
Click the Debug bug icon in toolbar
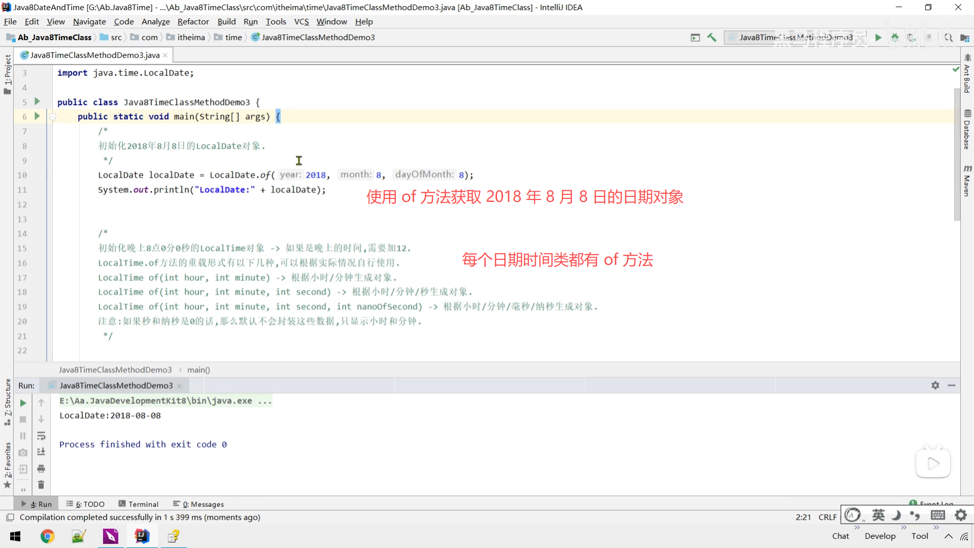point(895,38)
